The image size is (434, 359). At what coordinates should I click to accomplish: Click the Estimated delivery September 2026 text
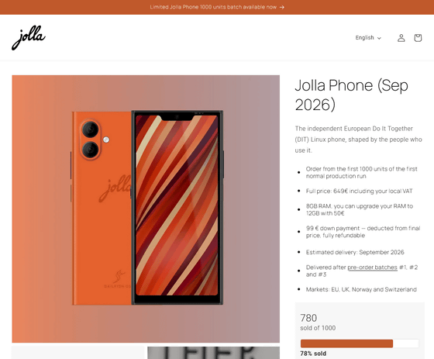tap(355, 252)
